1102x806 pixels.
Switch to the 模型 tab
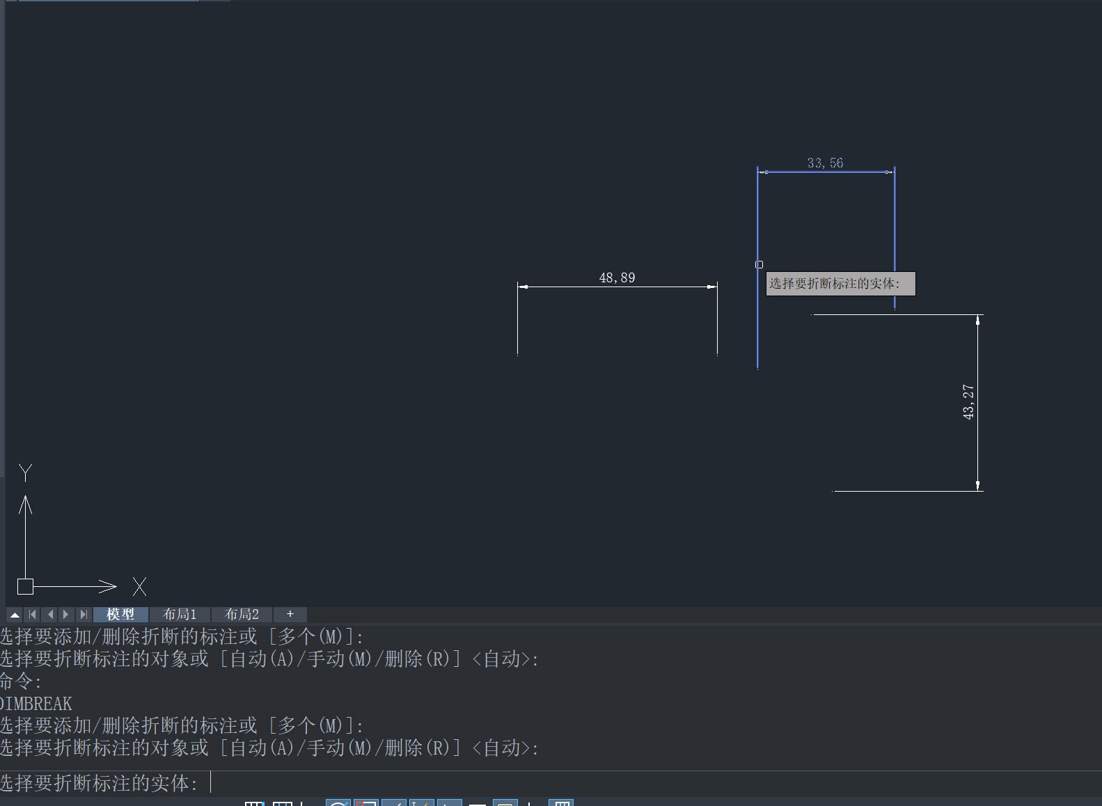[x=120, y=615]
